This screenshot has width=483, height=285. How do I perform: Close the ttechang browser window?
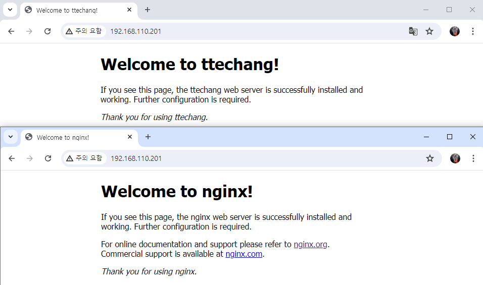pos(472,10)
